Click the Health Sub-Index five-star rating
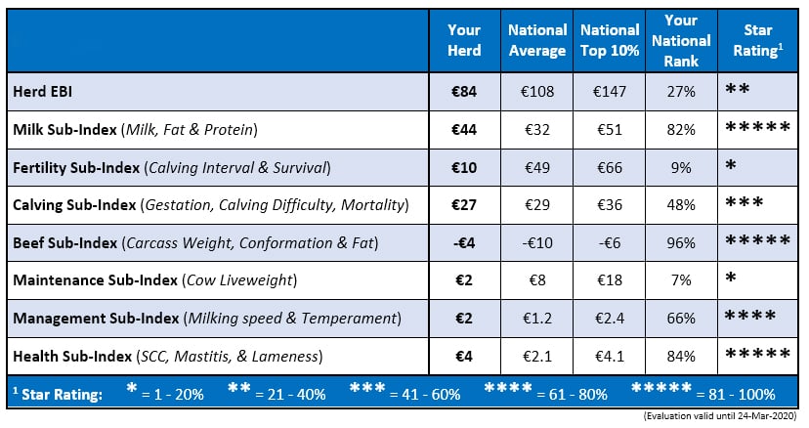The height and width of the screenshot is (428, 809). click(x=757, y=355)
